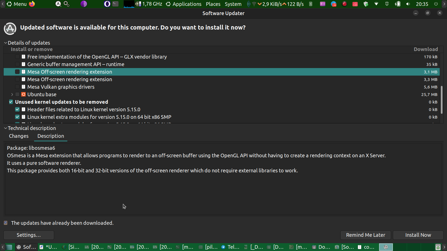Click the top panel right hide arrow
The height and width of the screenshot is (251, 447).
pyautogui.click(x=444, y=4)
